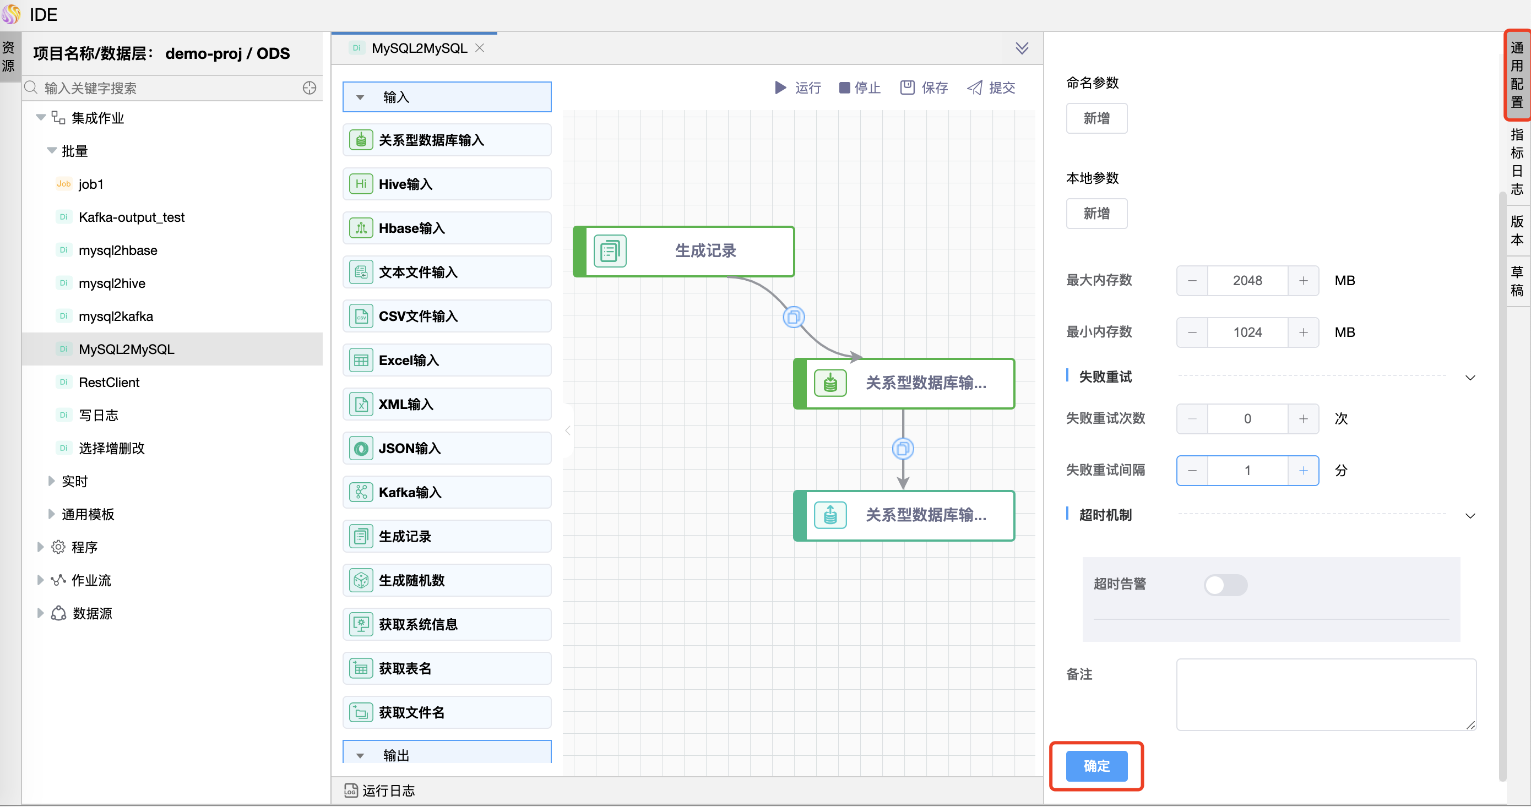This screenshot has height=807, width=1531.
Task: Expand the 数据源 tree node
Action: pyautogui.click(x=40, y=613)
